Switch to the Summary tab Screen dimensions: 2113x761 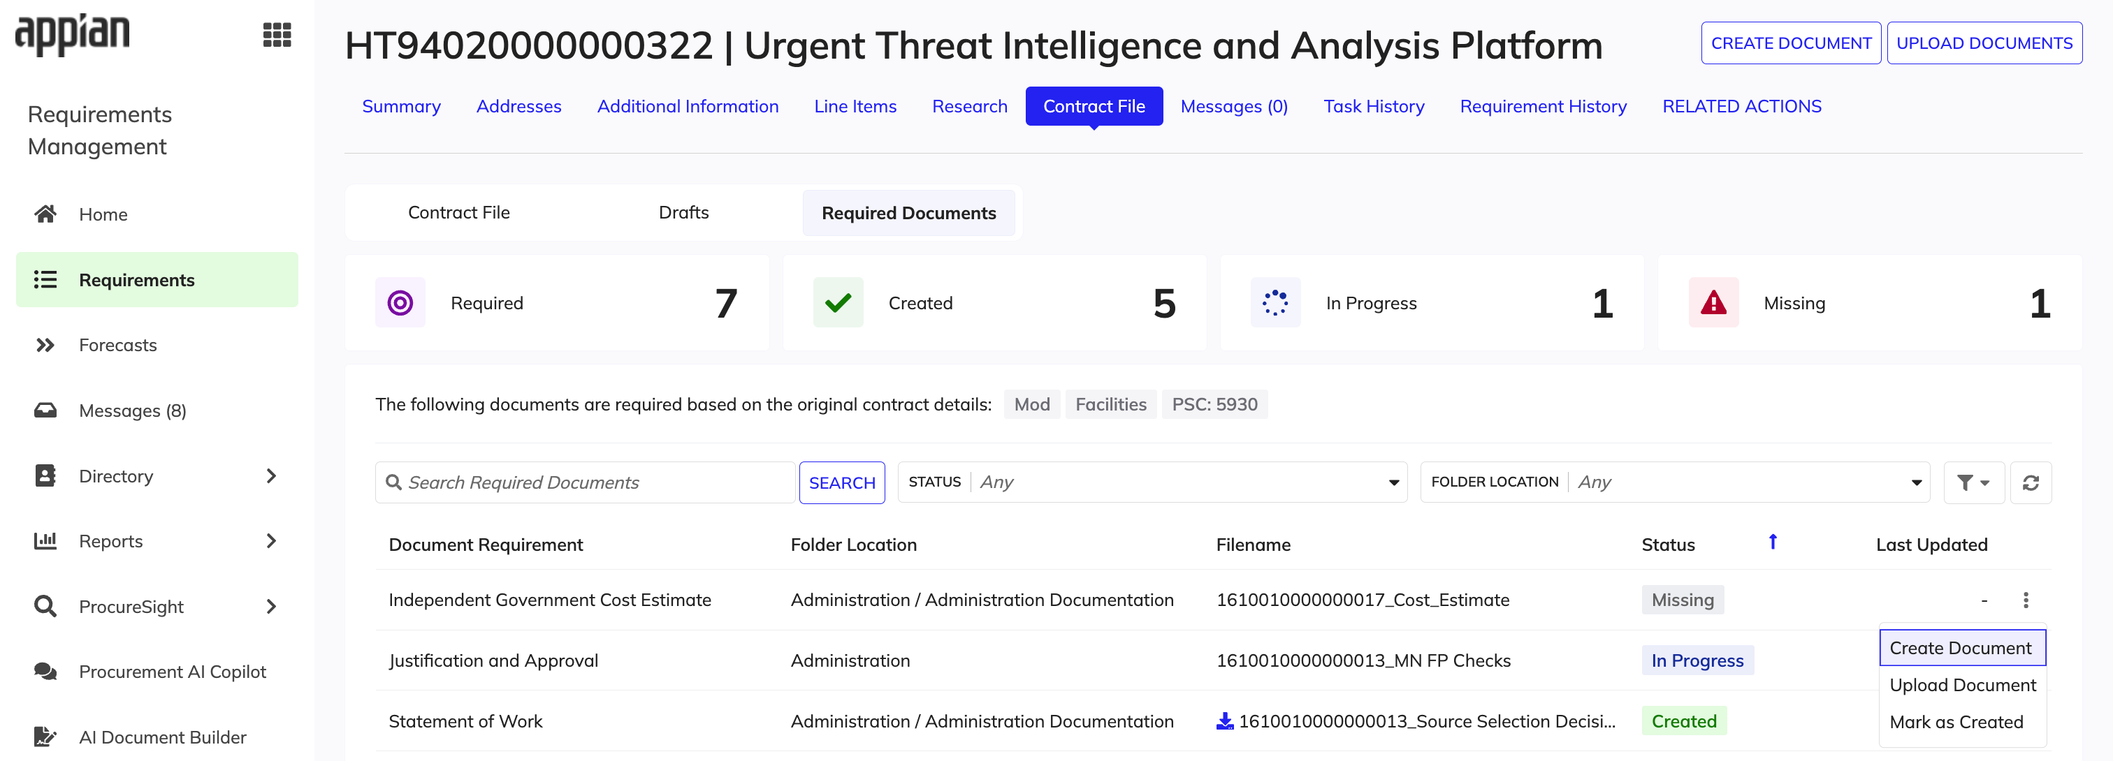[x=401, y=107]
